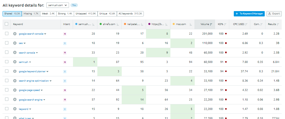Screen dimensions: 285x119
Task: Sort by the neilpatel column sort icon
Action: [142, 24]
